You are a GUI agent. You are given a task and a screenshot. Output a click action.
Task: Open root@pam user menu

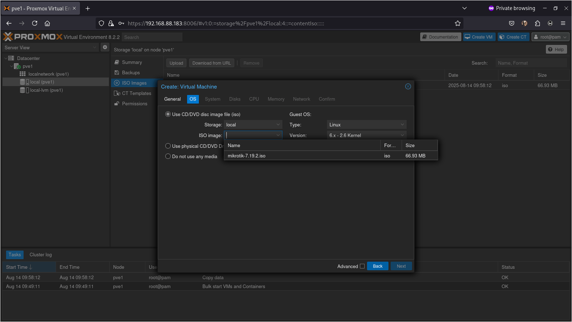(550, 37)
